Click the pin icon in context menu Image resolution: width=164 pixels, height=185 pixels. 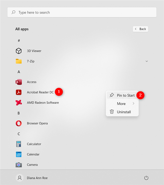click(112, 95)
